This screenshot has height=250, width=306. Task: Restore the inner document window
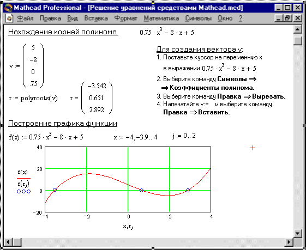pos(287,18)
